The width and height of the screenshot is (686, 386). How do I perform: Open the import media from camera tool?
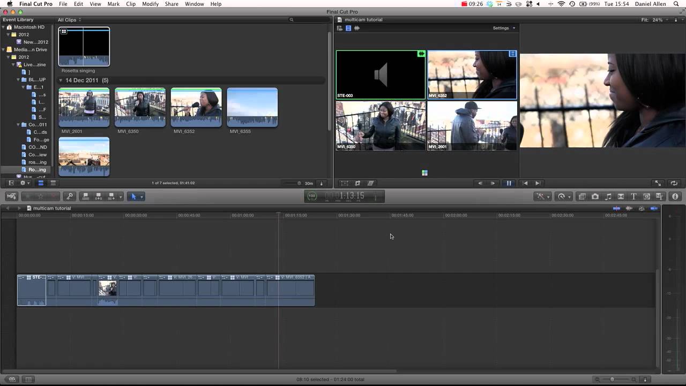(11, 196)
